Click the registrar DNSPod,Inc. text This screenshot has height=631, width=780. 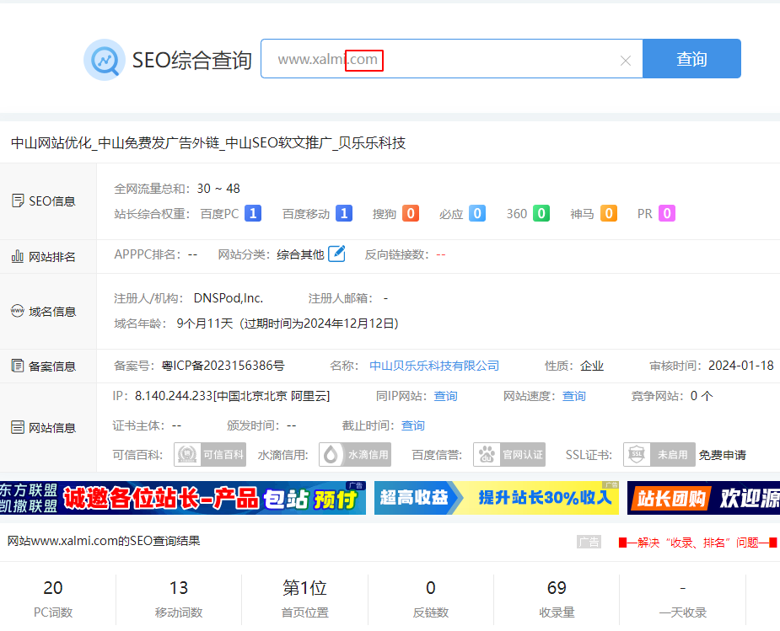229,298
